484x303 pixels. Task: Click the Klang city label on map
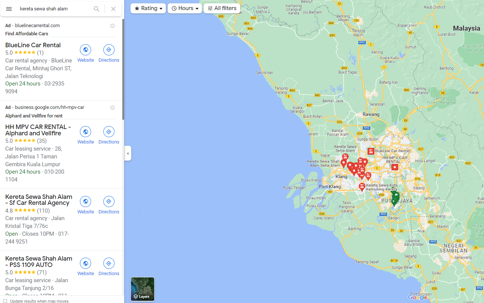(341, 177)
